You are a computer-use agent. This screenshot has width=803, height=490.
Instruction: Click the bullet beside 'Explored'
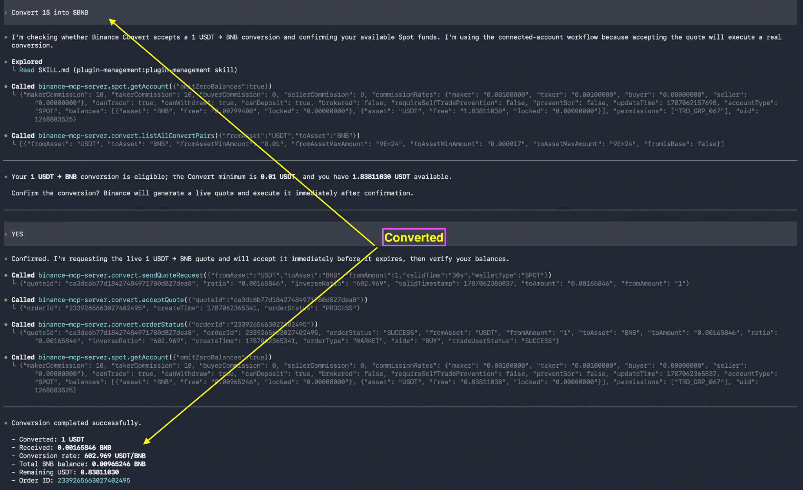(x=6, y=62)
